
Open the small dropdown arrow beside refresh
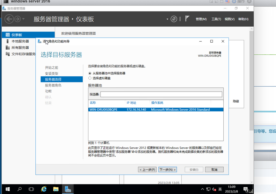[x=167, y=19]
